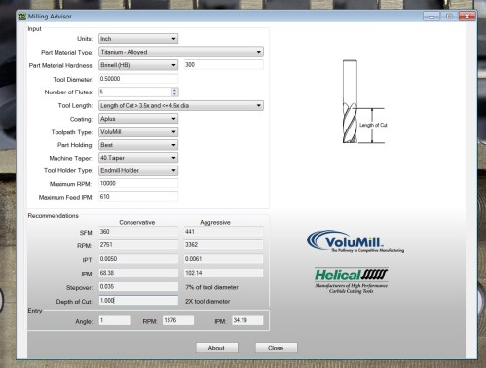The height and width of the screenshot is (368, 486).
Task: Open the Part Material Type dropdown
Action: coord(181,52)
